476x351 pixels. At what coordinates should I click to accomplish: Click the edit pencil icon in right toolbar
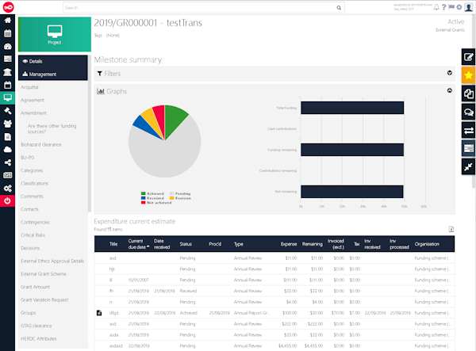pyautogui.click(x=469, y=57)
